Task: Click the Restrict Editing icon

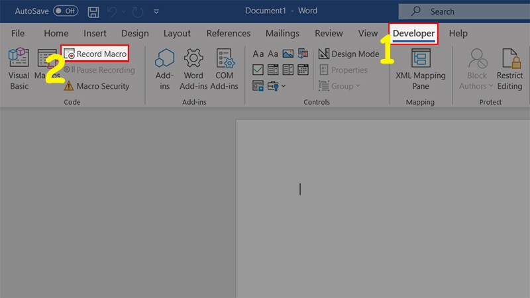Action: 509,69
